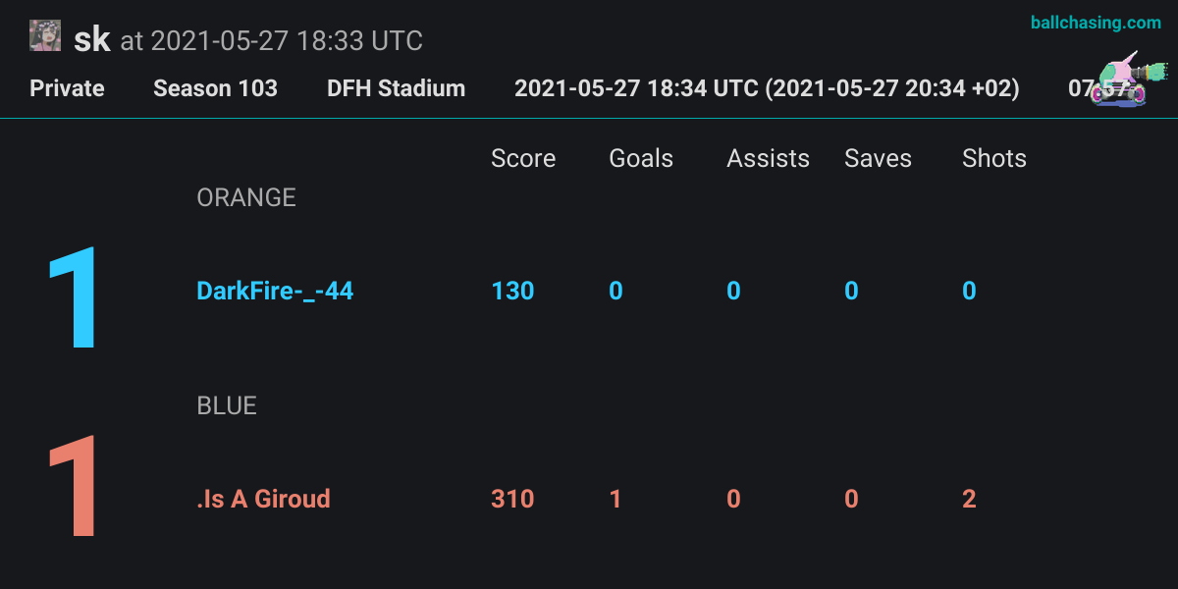This screenshot has width=1178, height=589.
Task: Select player .Is A Giroud
Action: pyautogui.click(x=263, y=499)
